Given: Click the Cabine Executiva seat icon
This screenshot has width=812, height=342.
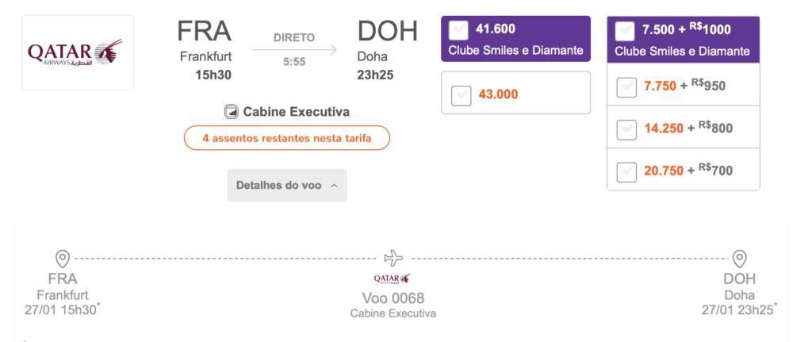Looking at the screenshot, I should [231, 112].
